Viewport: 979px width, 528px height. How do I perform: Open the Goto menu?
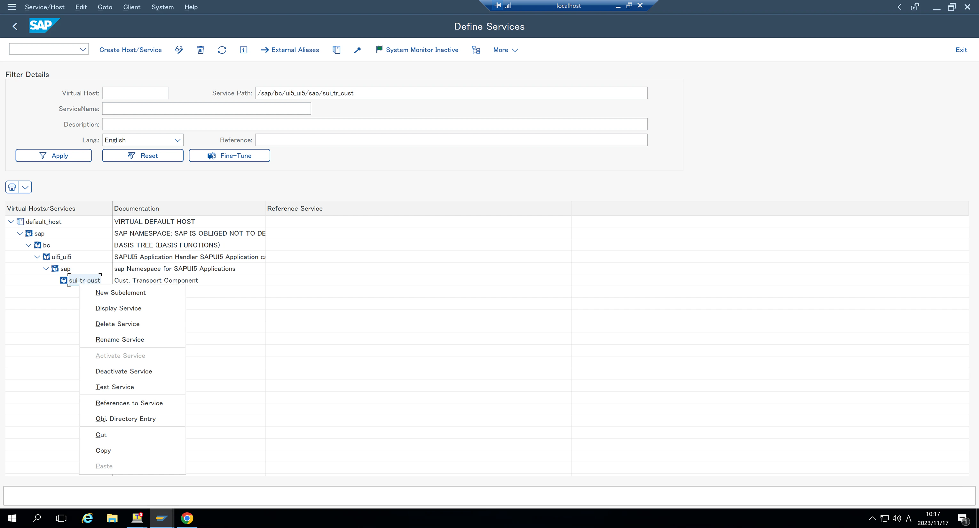tap(105, 7)
